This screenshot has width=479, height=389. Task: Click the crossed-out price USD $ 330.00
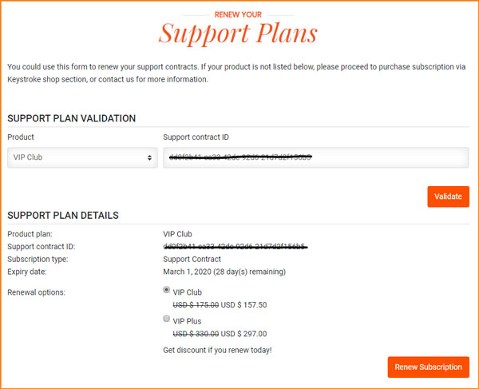pyautogui.click(x=196, y=334)
